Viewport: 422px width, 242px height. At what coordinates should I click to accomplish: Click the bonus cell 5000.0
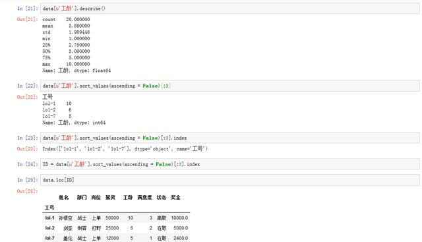click(181, 228)
